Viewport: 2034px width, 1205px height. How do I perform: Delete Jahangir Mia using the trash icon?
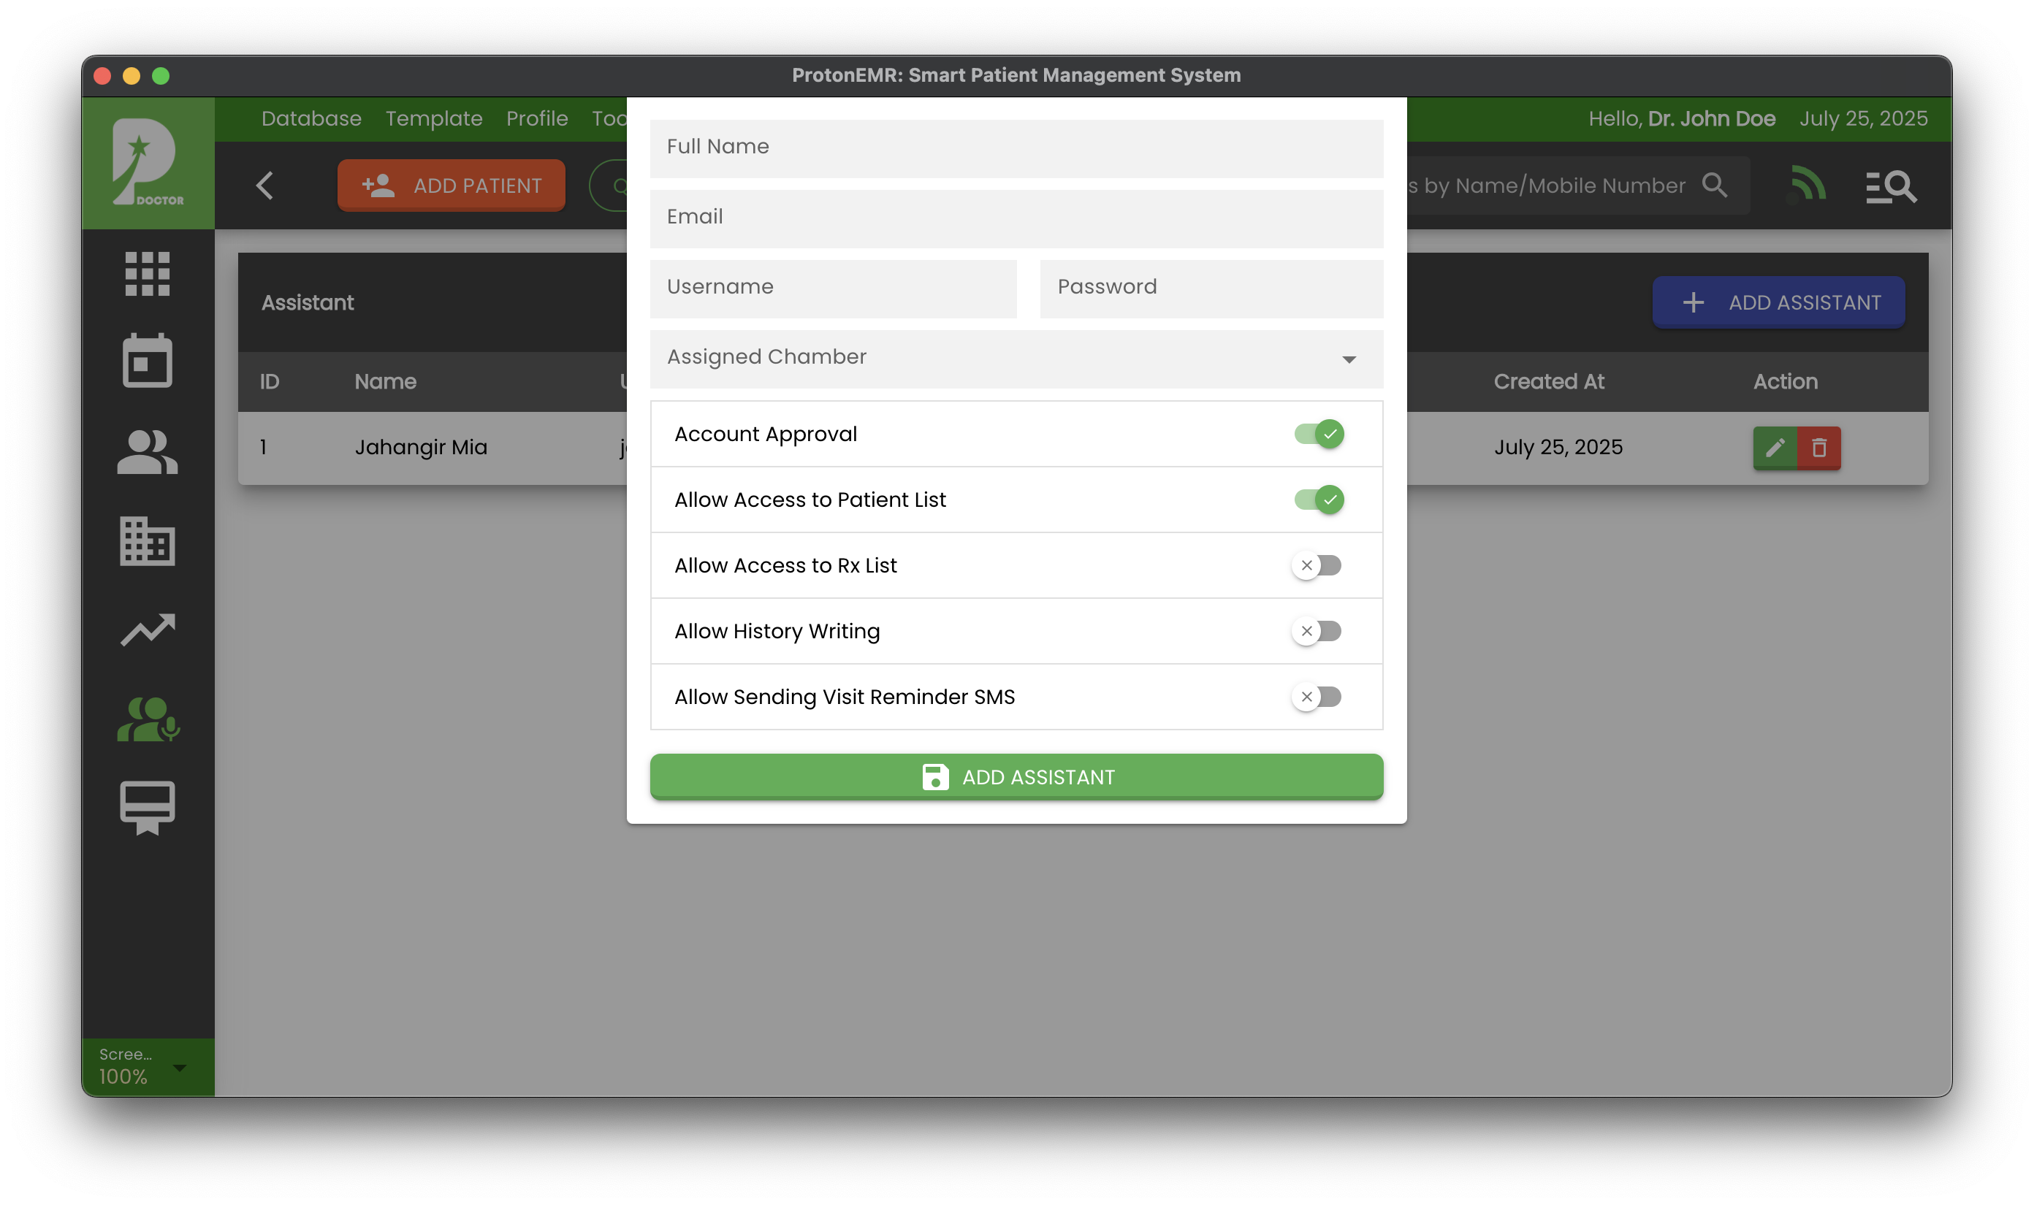pyautogui.click(x=1818, y=448)
